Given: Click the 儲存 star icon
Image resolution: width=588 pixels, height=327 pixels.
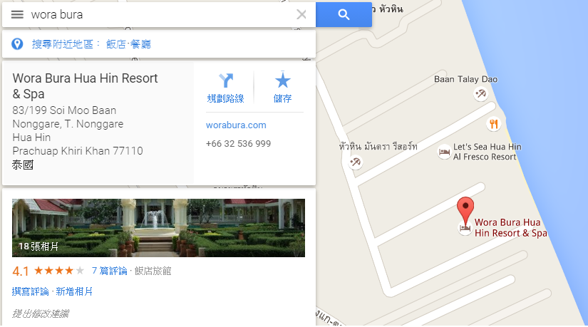Looking at the screenshot, I should tap(282, 80).
